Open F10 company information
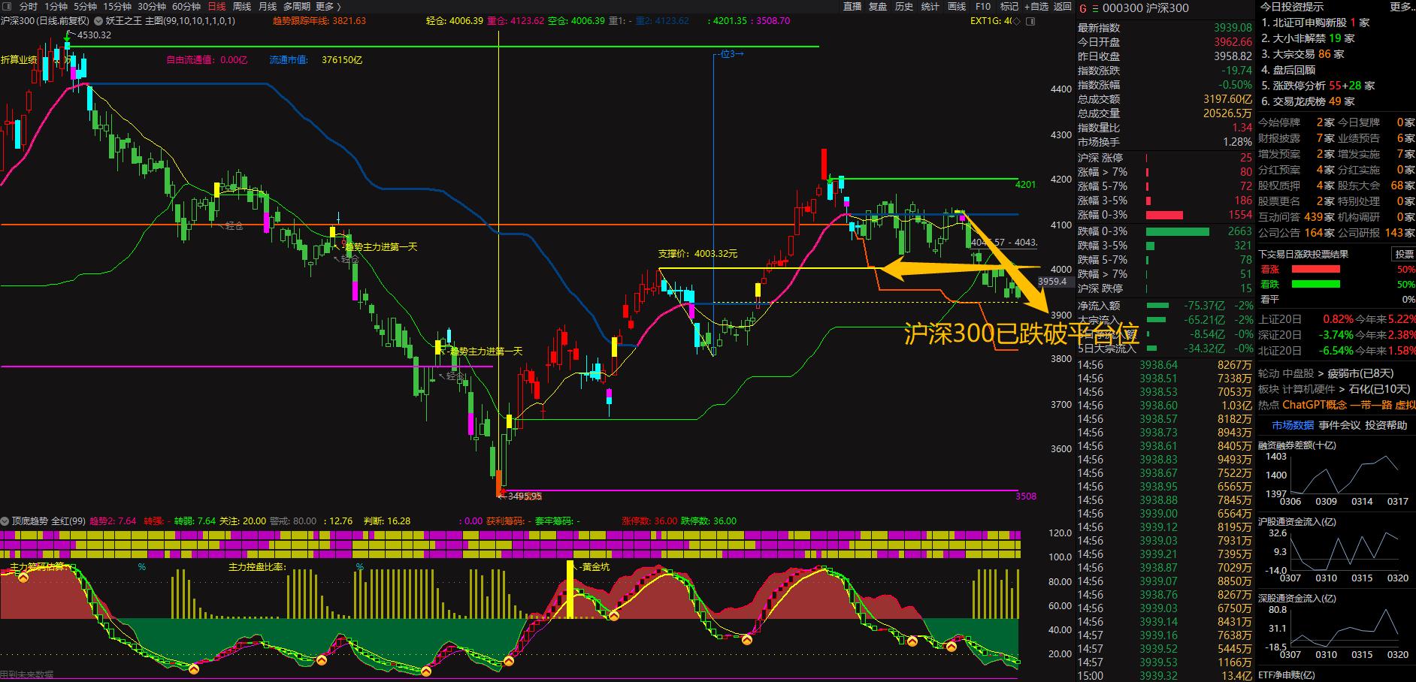The width and height of the screenshot is (1416, 682). coord(983,7)
